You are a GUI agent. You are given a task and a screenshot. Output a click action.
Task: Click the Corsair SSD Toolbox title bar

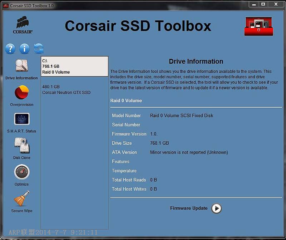(32, 4)
